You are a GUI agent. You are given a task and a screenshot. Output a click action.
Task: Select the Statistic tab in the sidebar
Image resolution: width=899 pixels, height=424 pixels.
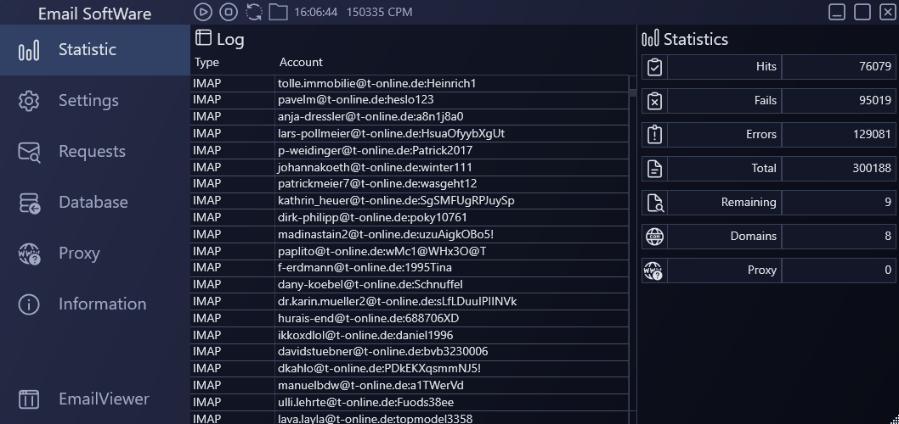point(87,50)
